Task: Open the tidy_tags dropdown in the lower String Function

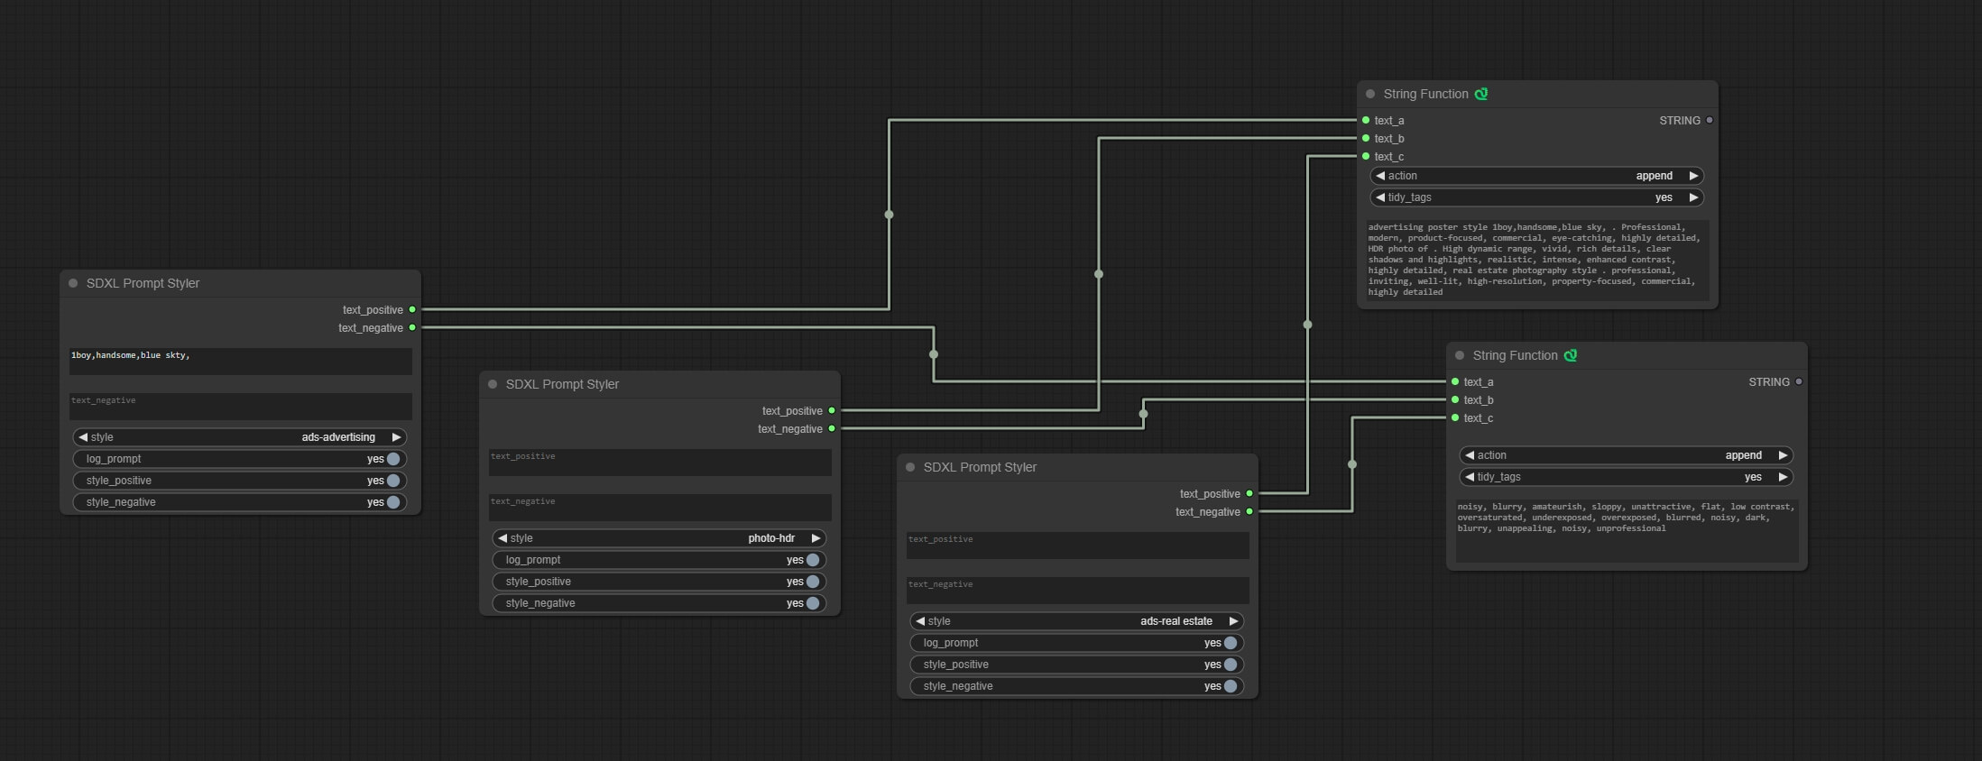Action: click(x=1627, y=477)
